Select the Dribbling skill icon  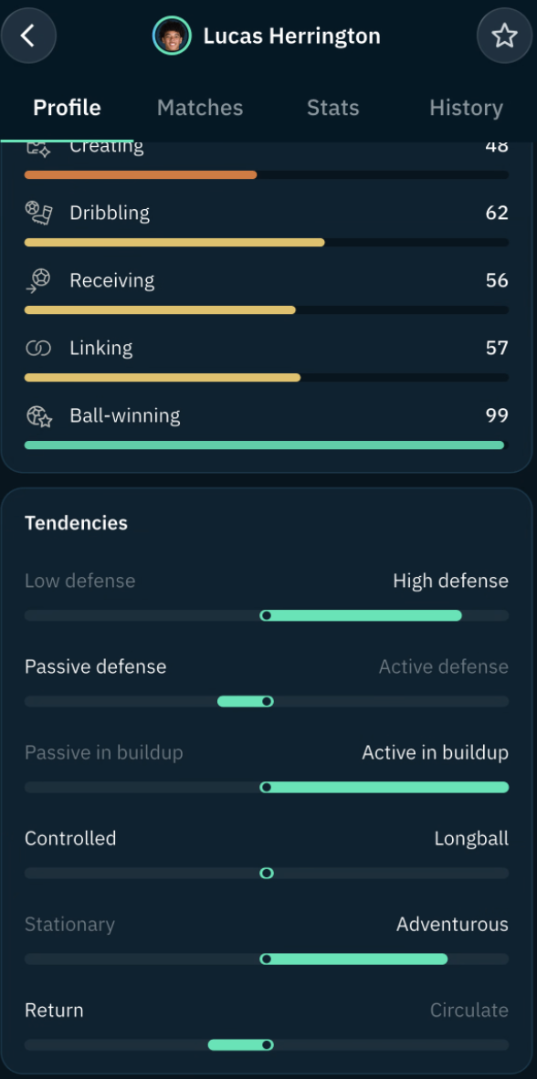(x=39, y=213)
